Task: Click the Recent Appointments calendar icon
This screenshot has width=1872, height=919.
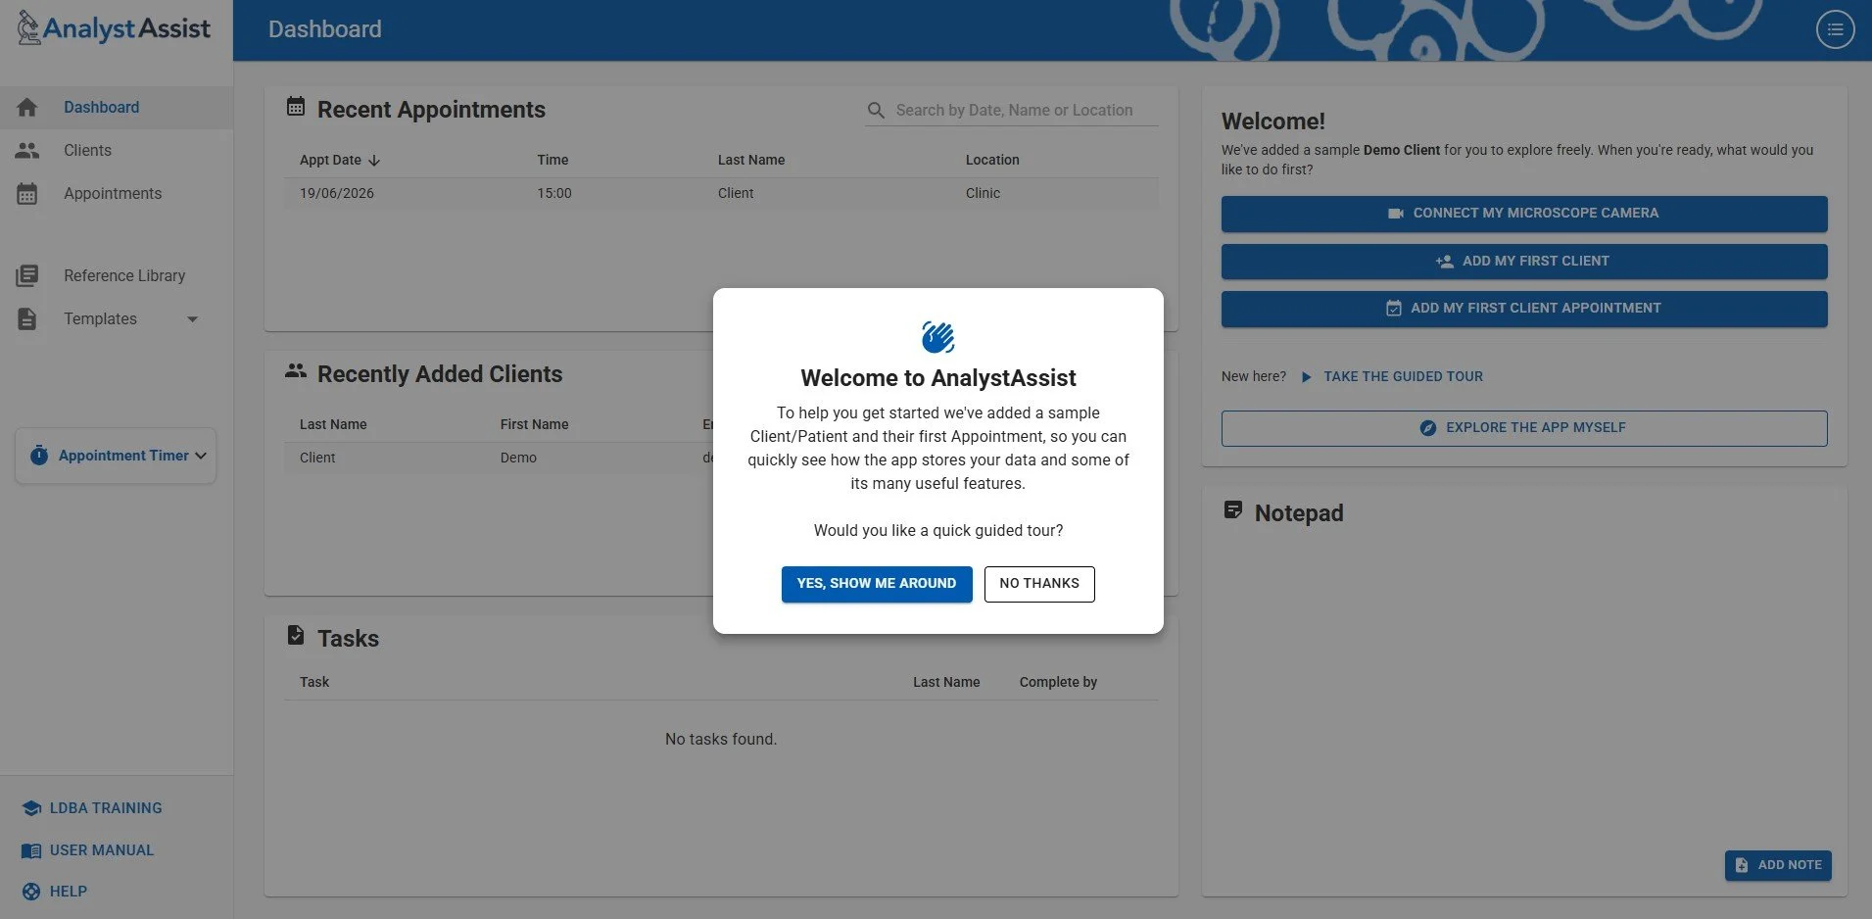Action: point(296,106)
